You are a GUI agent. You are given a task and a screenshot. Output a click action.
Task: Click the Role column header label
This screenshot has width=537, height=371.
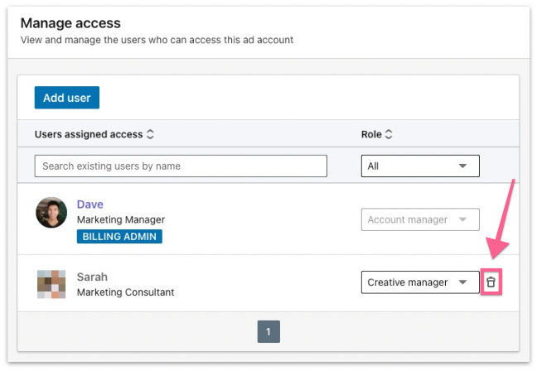pos(371,134)
